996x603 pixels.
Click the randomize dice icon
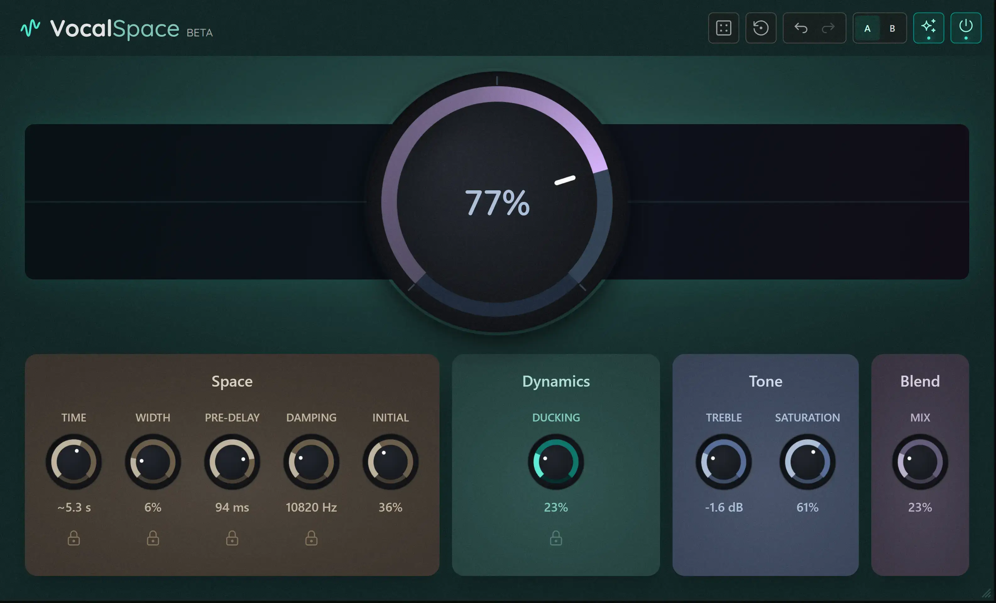(x=724, y=28)
